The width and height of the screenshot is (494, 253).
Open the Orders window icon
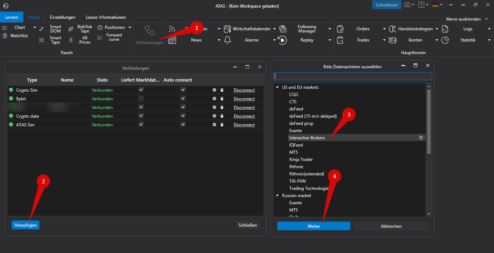pyautogui.click(x=340, y=29)
